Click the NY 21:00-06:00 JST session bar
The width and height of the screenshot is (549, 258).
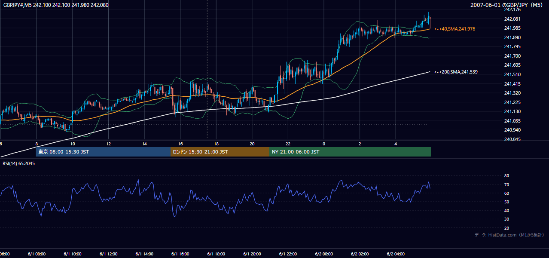coord(350,152)
